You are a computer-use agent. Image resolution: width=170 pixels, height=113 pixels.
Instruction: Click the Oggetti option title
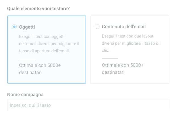tap(27, 27)
